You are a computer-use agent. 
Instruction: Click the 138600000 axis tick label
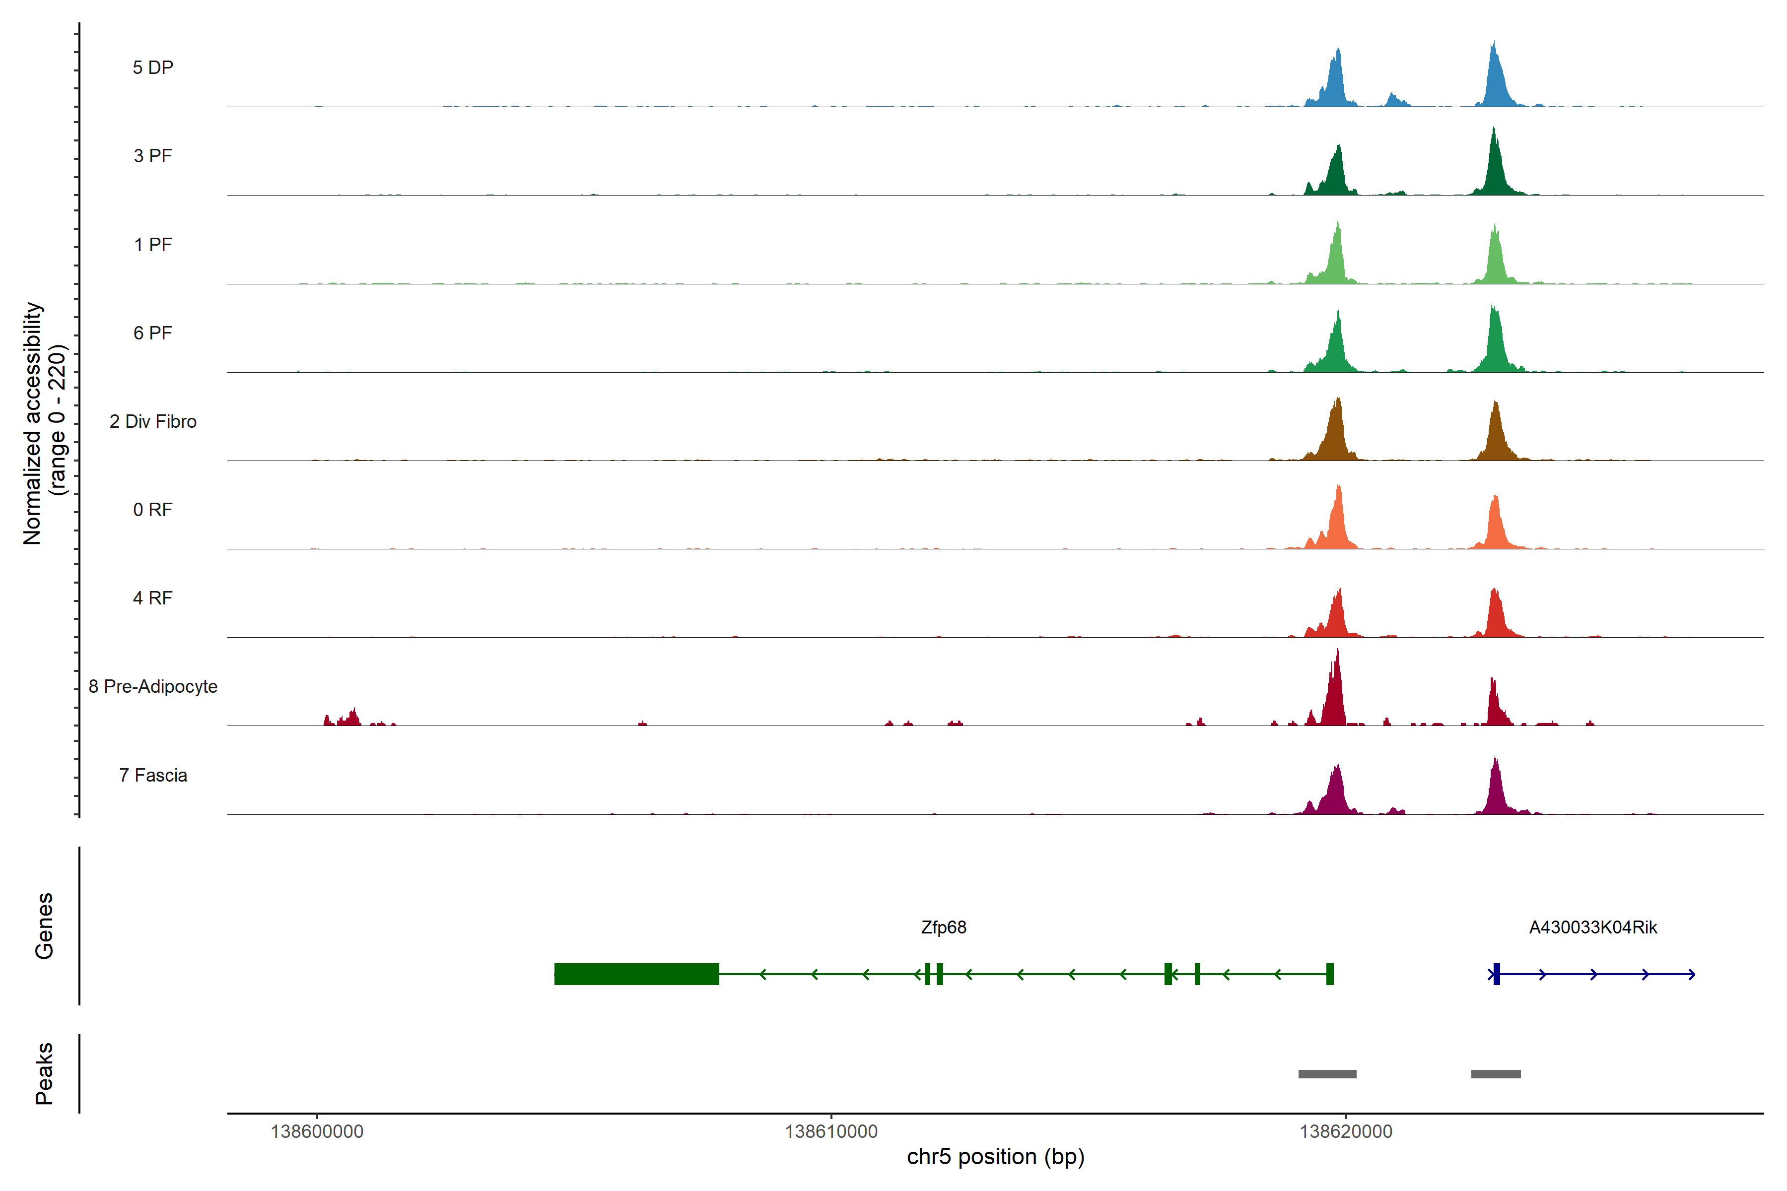click(x=317, y=1132)
